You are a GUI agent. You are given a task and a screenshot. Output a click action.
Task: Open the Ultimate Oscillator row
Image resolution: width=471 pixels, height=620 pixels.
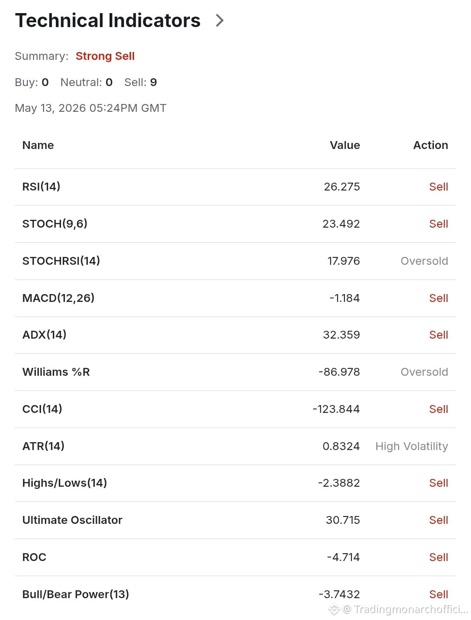click(235, 520)
